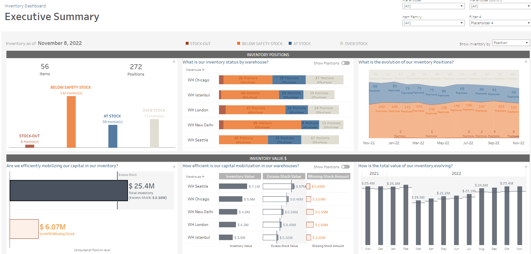Click arrow icon beside total inventory value evolving title

pyautogui.click(x=526, y=167)
